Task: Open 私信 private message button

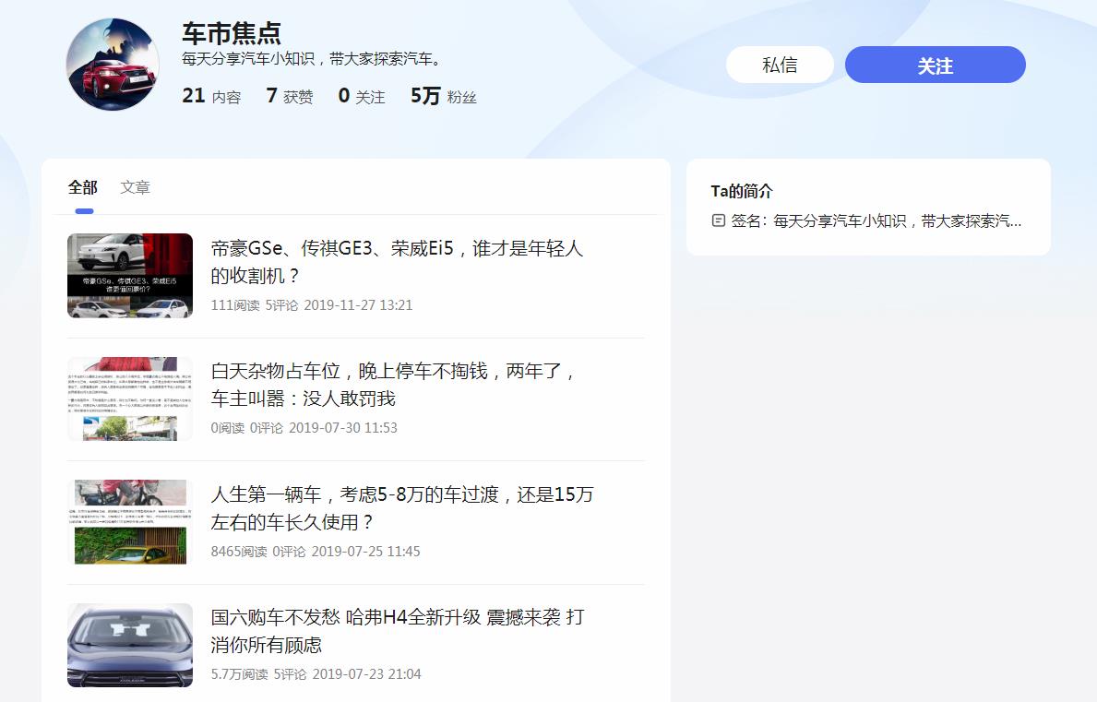Action: [780, 65]
